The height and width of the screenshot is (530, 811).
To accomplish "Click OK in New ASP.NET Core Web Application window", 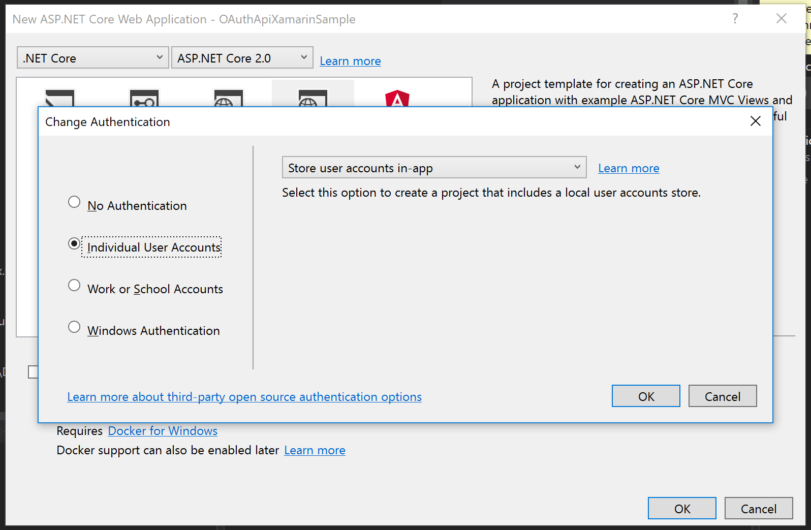I will pos(682,509).
